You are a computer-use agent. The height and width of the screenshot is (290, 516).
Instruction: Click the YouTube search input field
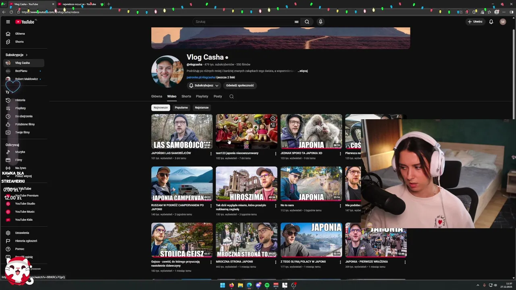244,22
